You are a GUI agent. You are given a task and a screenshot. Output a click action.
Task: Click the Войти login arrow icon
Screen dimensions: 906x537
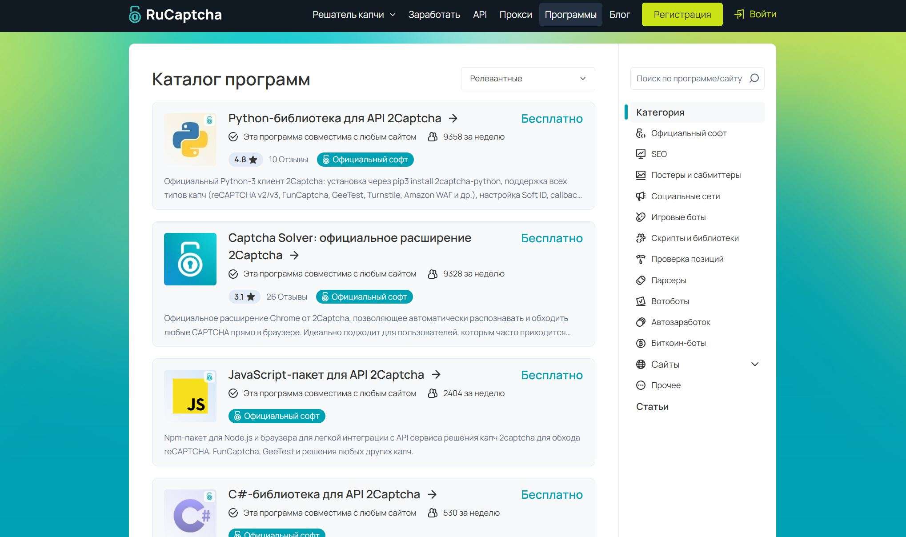coord(739,14)
